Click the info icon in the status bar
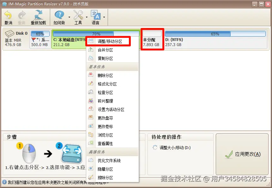The width and height of the screenshot is (272, 188). [4, 182]
